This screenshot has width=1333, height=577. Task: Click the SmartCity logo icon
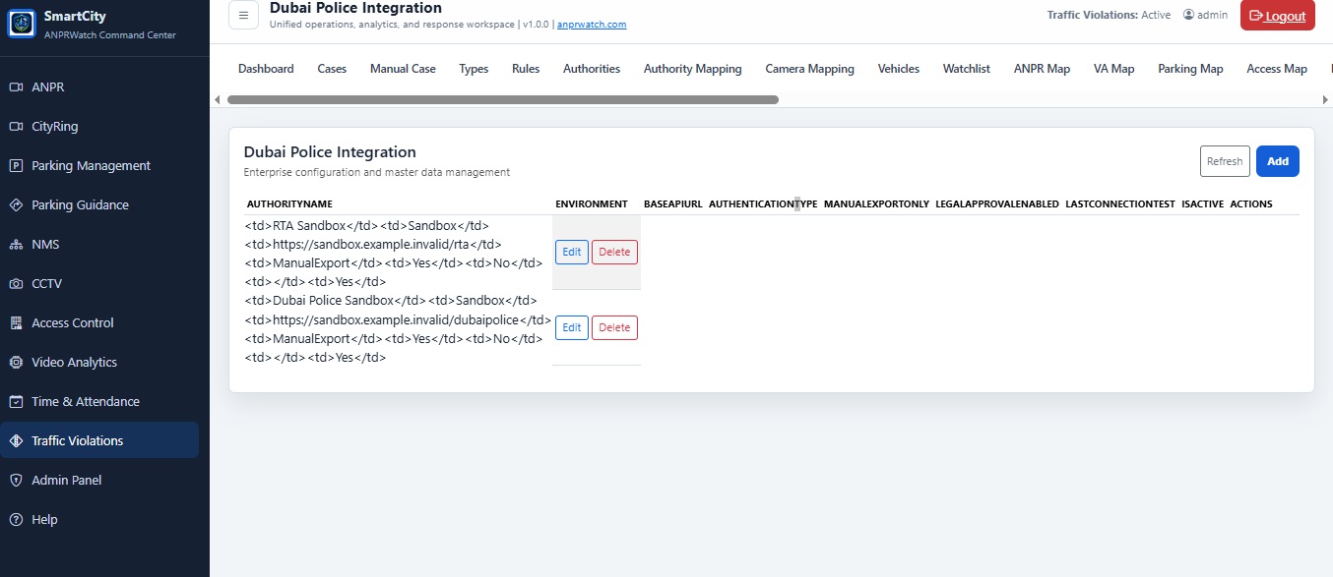pyautogui.click(x=22, y=24)
